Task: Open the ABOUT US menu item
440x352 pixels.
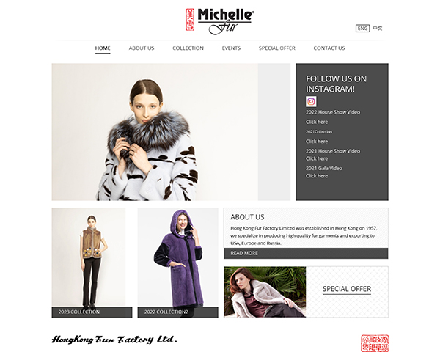Action: [x=142, y=48]
